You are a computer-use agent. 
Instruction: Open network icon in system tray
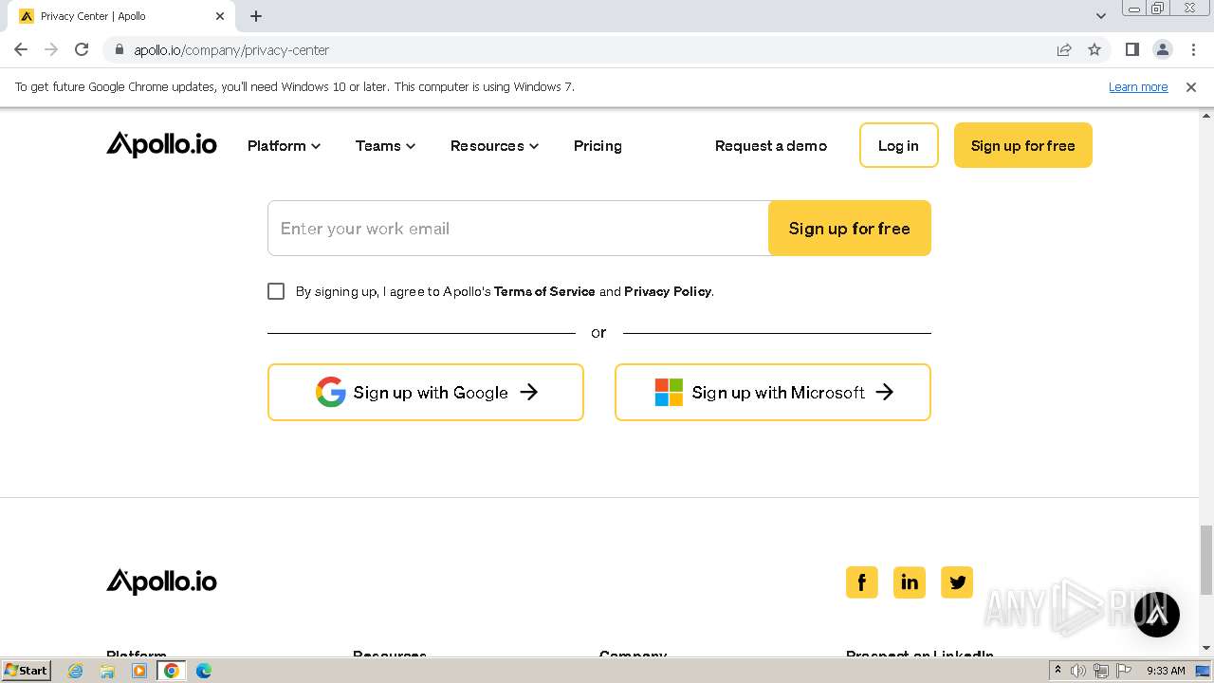pyautogui.click(x=1100, y=671)
